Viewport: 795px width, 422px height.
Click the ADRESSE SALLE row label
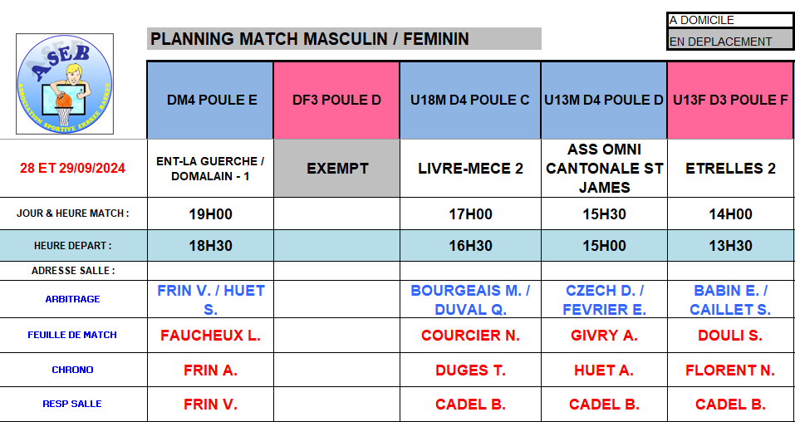73,271
